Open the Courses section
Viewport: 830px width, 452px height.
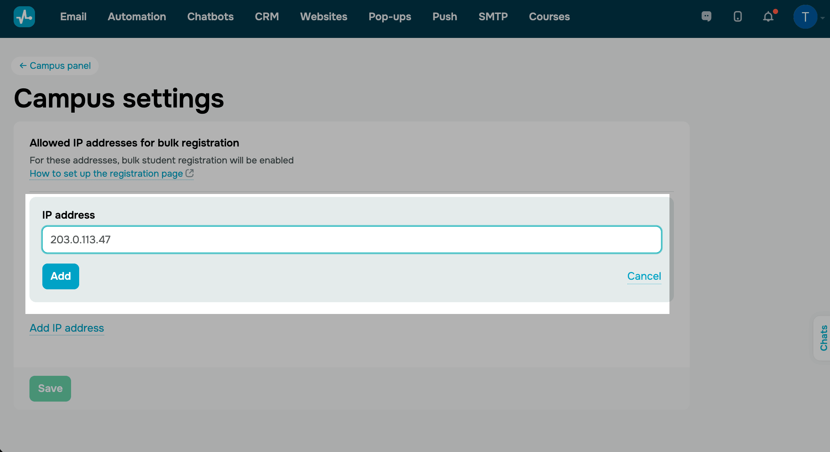click(x=549, y=17)
